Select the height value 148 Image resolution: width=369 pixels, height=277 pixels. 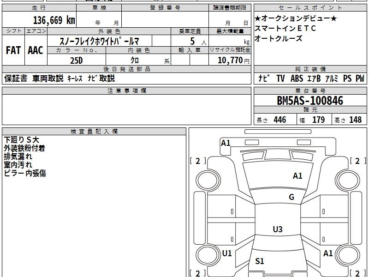(355, 120)
